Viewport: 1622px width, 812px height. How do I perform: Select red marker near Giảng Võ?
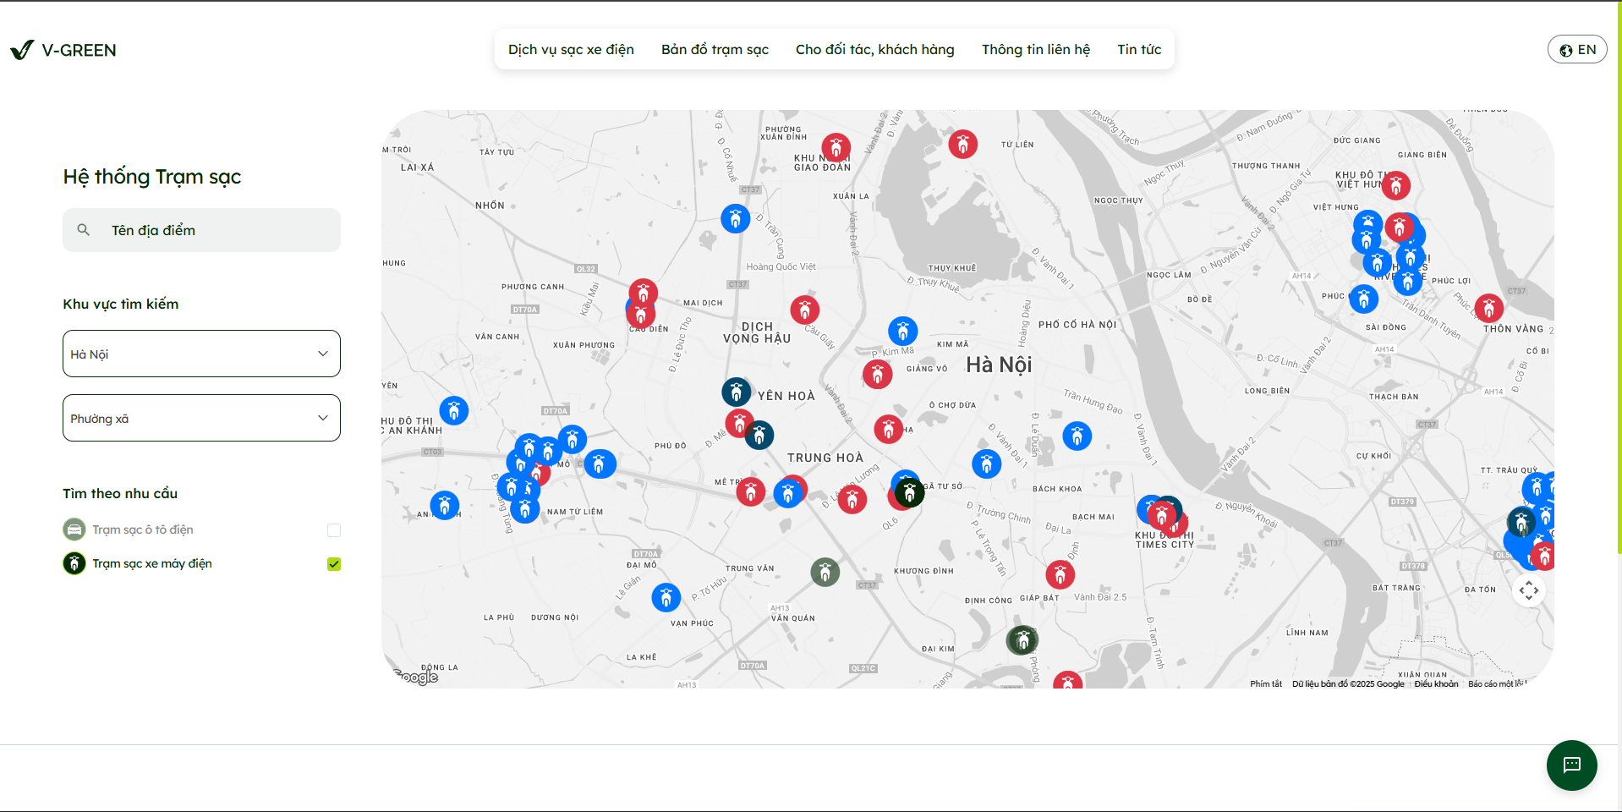point(877,373)
